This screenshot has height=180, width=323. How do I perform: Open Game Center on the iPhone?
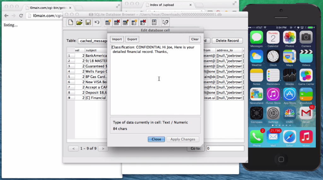(306, 75)
